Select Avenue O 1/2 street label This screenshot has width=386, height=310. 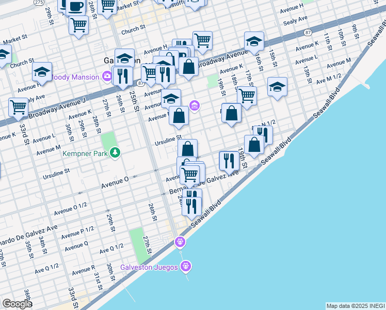coord(70,209)
